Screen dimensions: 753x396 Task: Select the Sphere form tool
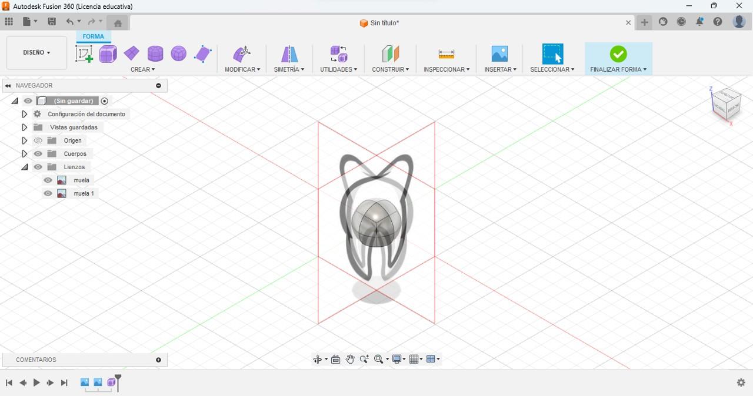pos(179,54)
